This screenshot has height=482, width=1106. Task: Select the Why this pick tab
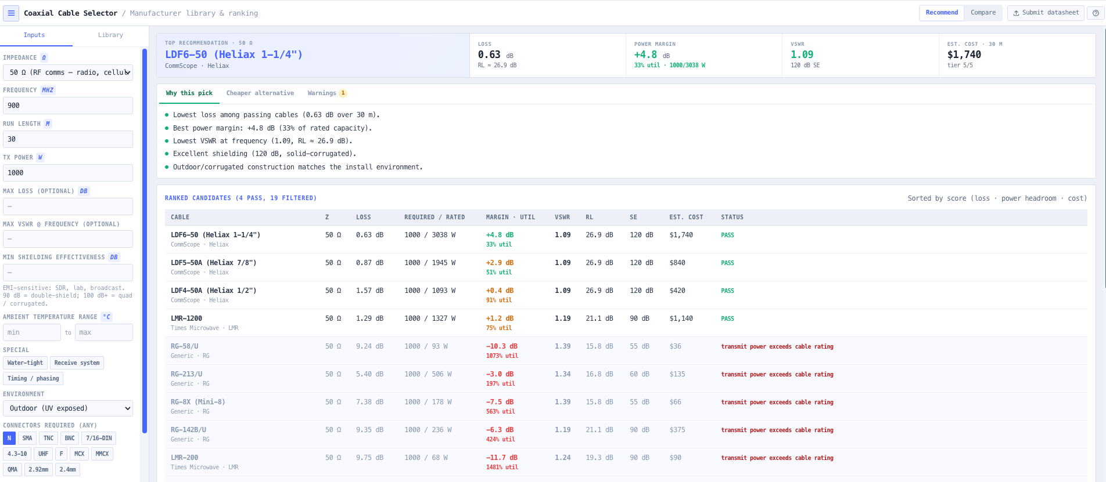pos(189,93)
